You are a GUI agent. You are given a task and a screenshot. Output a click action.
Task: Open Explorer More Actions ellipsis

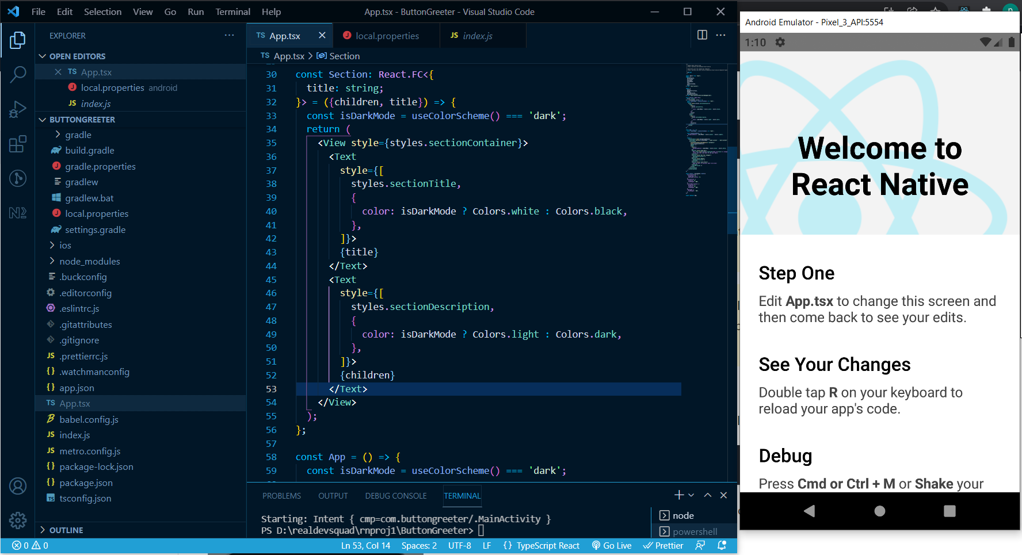(229, 35)
